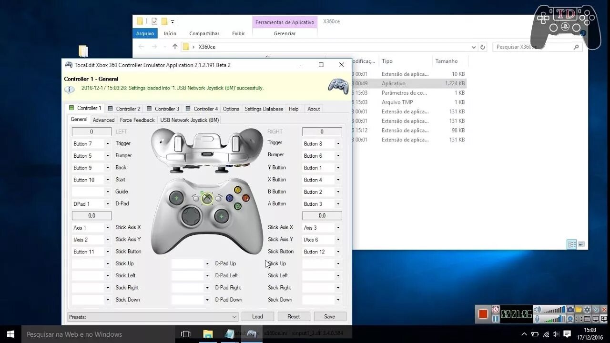Screen dimensions: 610x343
Task: Switch to the Controller 2 tab
Action: tap(124, 109)
